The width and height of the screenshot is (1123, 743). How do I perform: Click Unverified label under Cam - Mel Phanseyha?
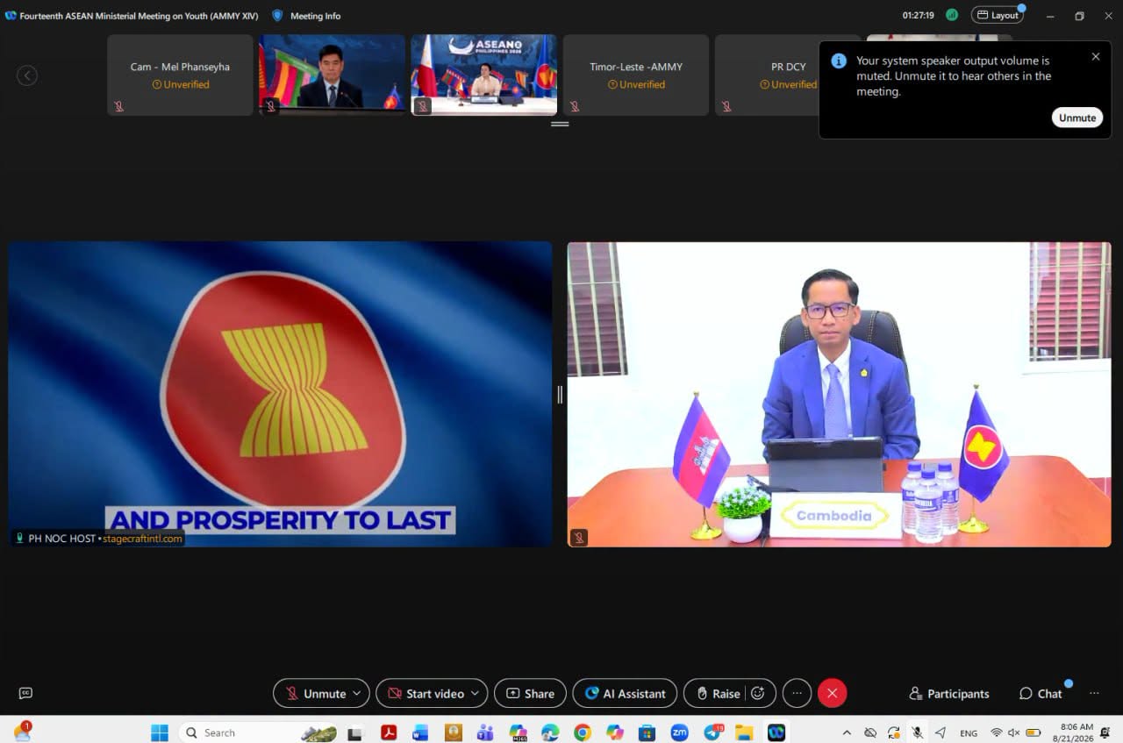point(180,85)
